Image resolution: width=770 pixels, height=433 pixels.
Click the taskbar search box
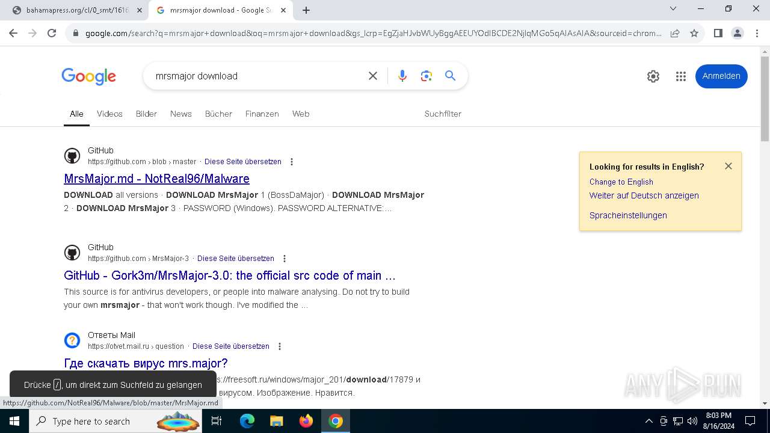117,421
